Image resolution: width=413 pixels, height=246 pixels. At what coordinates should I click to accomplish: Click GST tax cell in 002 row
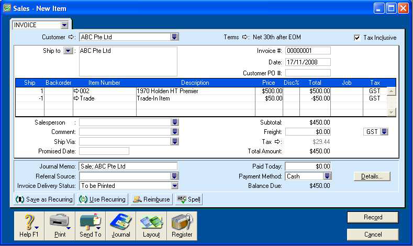click(x=375, y=91)
